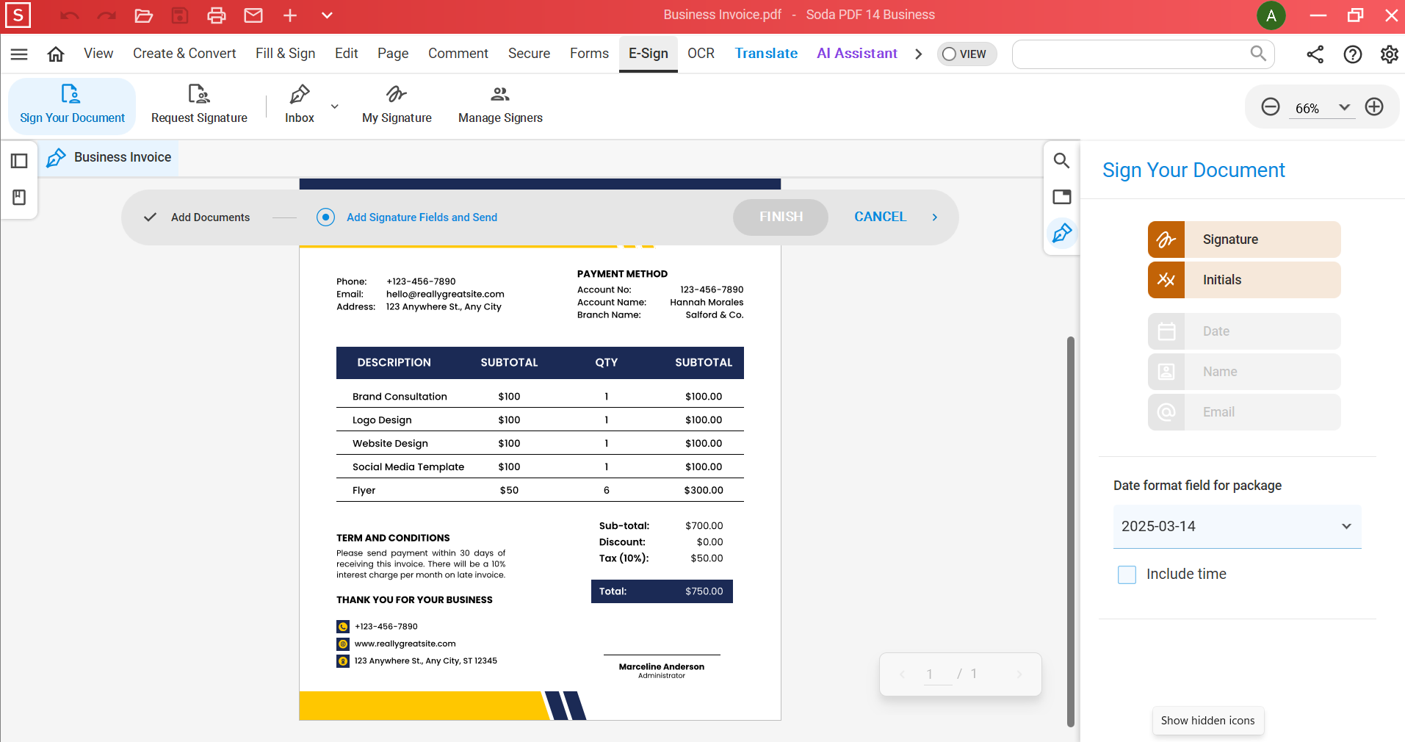Click the print icon in the toolbar

click(x=216, y=15)
